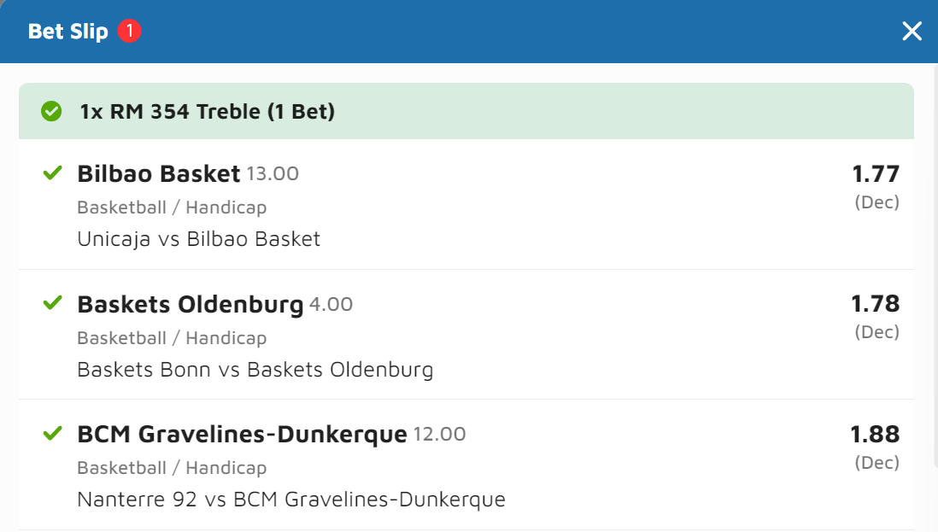Screen dimensions: 938x532
Task: Toggle the BCM Gravelines-Dunkerque selection checkmark
Action: [53, 434]
